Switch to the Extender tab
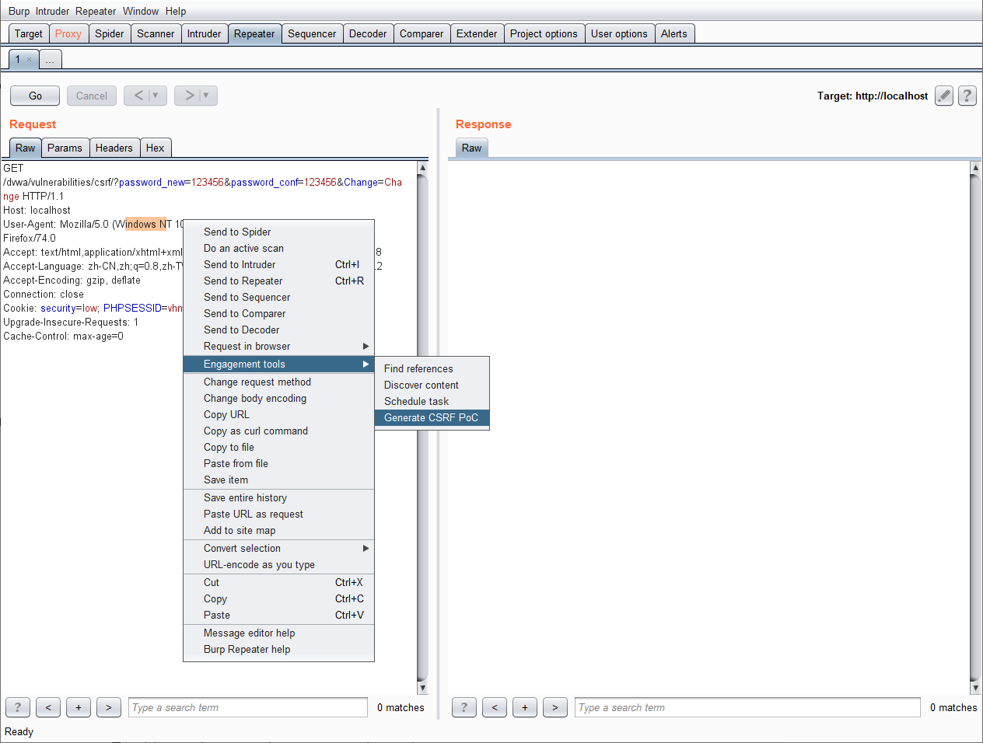 click(477, 33)
